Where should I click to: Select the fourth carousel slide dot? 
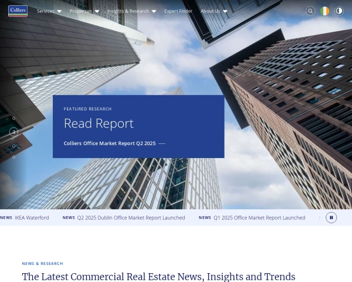pyautogui.click(x=13, y=157)
